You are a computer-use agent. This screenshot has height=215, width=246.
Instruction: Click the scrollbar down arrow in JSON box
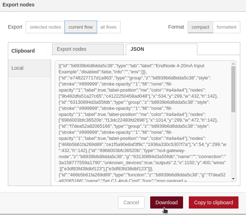(233, 179)
